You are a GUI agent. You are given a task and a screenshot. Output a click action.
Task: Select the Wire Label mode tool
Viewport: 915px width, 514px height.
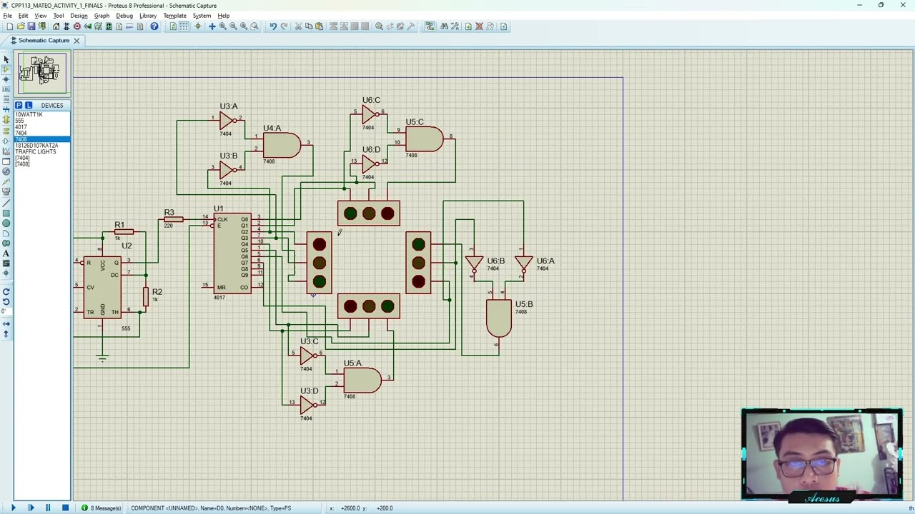click(6, 89)
